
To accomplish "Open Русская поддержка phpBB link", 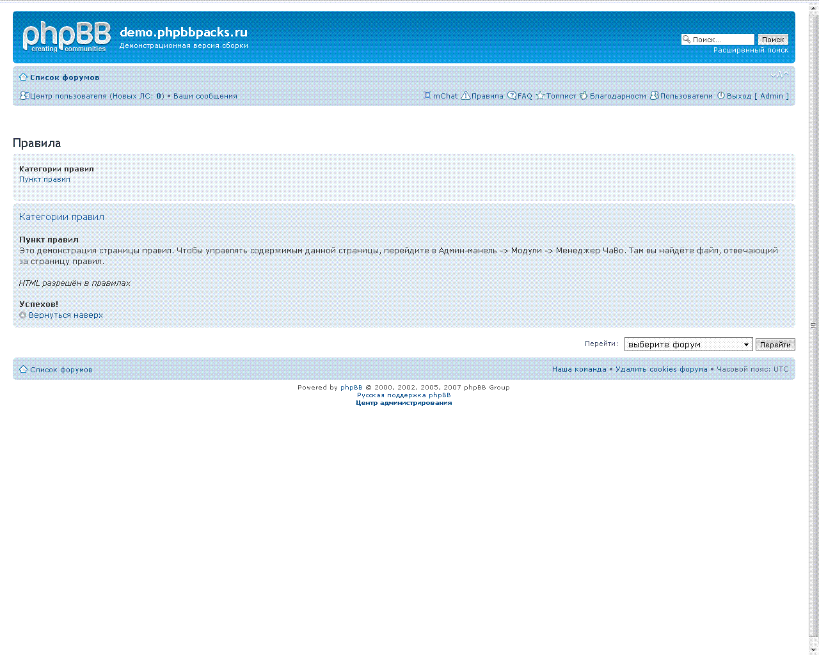I will pos(404,395).
